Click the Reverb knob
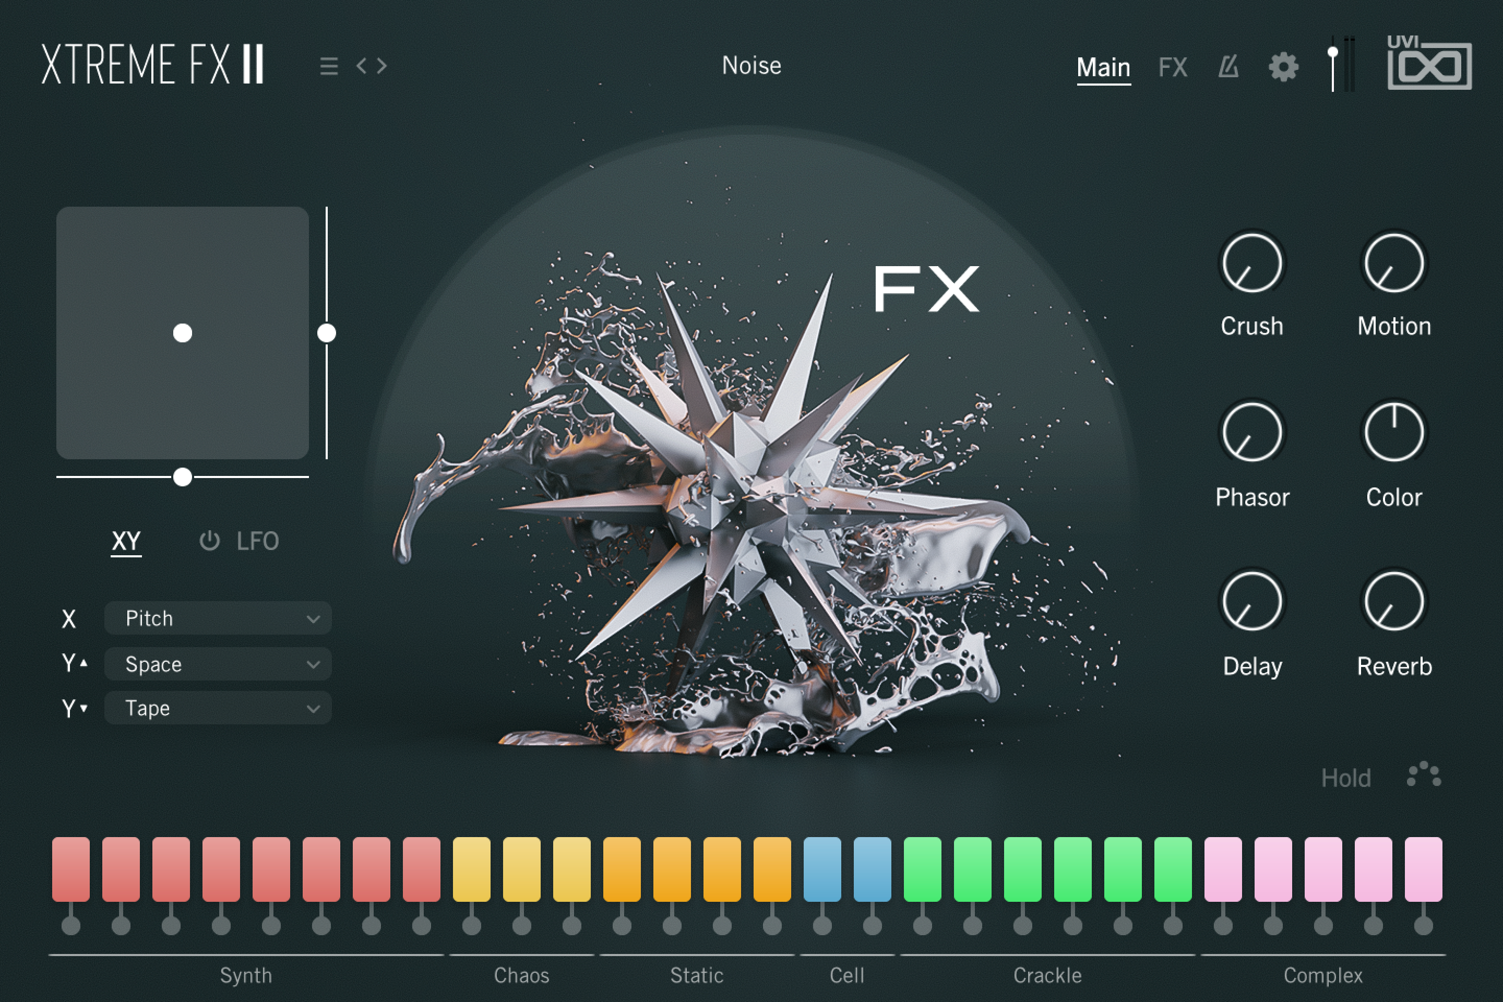 coord(1394,601)
